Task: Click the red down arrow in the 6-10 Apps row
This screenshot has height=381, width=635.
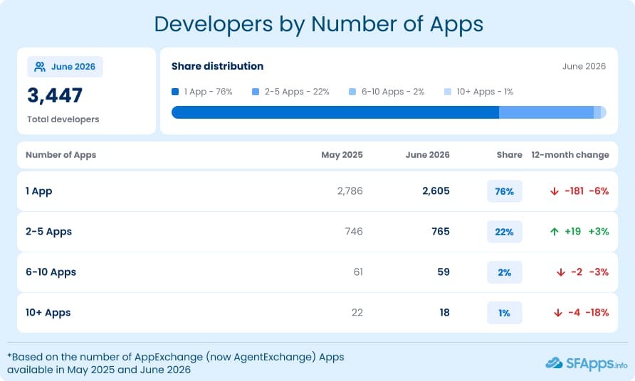Action: click(560, 272)
